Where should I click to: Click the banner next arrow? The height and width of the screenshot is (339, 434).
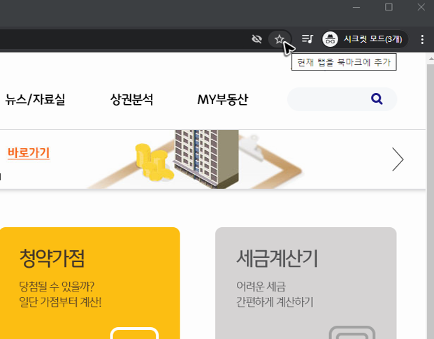(x=398, y=159)
